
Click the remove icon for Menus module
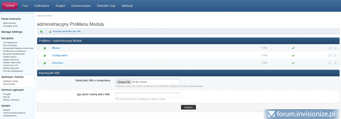335,48
